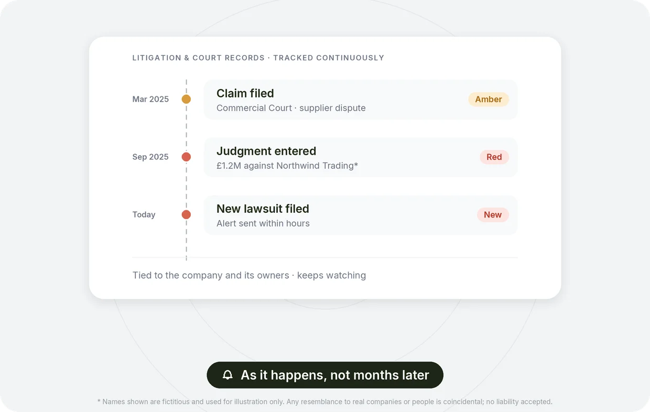
Task: Open the 'Judgment entered' heading
Action: pos(266,151)
